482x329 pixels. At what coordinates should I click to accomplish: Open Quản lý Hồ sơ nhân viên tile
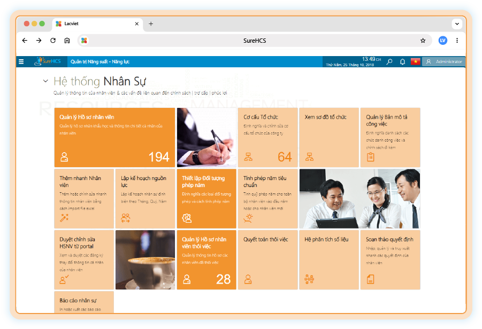114,137
